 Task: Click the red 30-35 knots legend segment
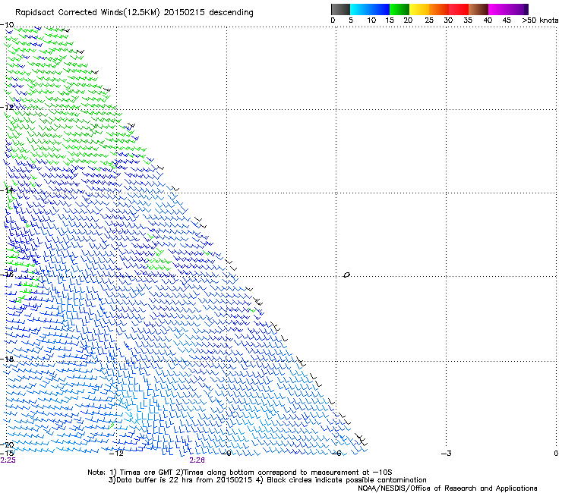[459, 9]
